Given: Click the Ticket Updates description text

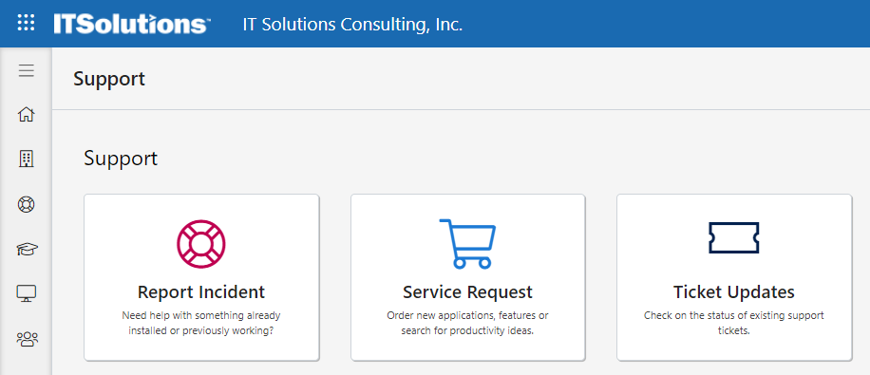Looking at the screenshot, I should point(734,324).
